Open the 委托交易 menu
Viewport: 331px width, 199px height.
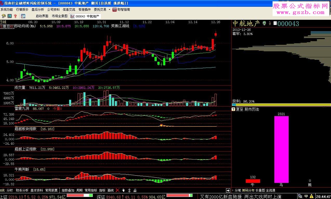click(100, 10)
